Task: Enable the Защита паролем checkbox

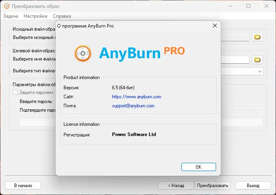Action: [x=15, y=92]
